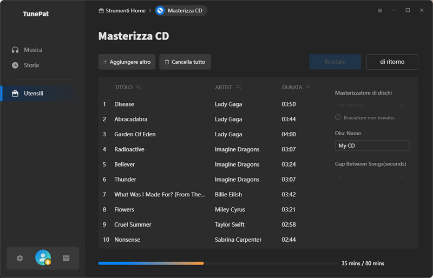This screenshot has width=433, height=278.
Task: Click the Aggiungere altro button
Action: [x=127, y=62]
